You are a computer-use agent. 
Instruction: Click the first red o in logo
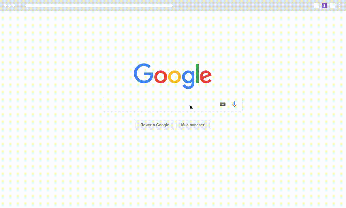point(161,77)
